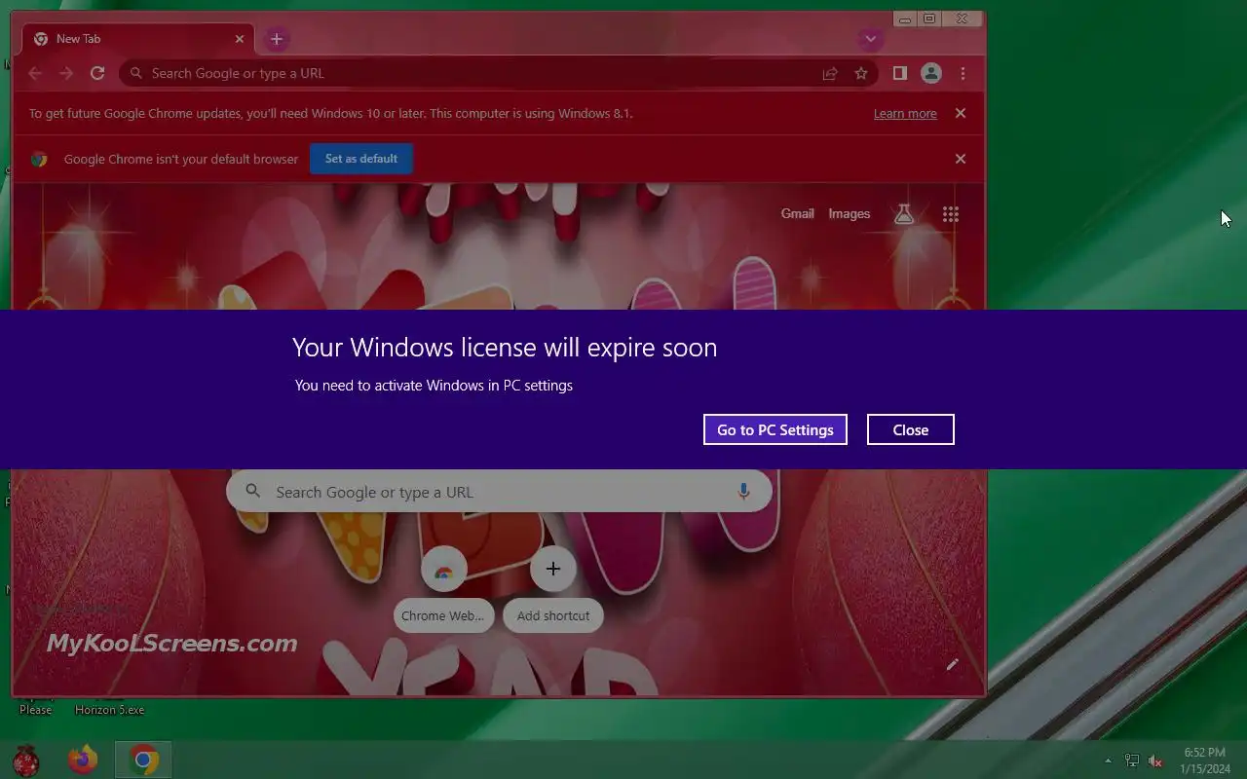Dismiss the Windows 8.1 update warning bar

[x=961, y=113]
